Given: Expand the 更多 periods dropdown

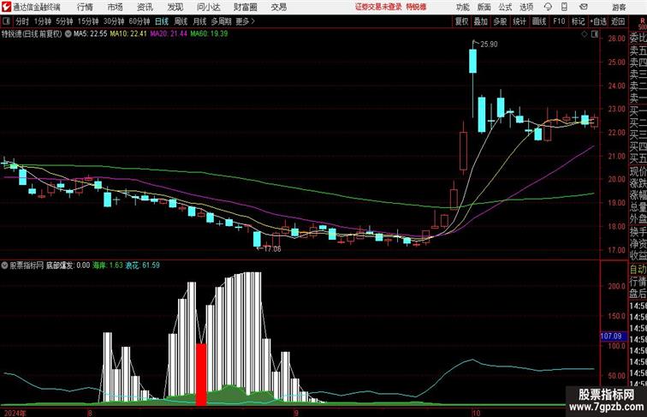Looking at the screenshot, I should 245,21.
